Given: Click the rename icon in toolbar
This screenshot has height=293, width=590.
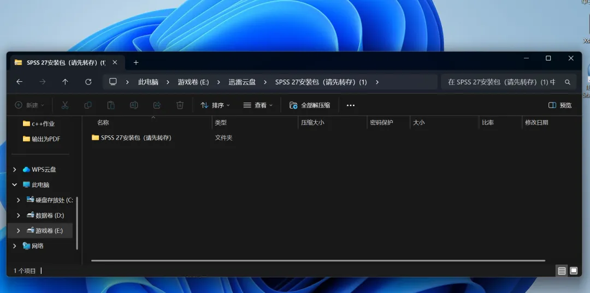Looking at the screenshot, I should click(x=134, y=105).
